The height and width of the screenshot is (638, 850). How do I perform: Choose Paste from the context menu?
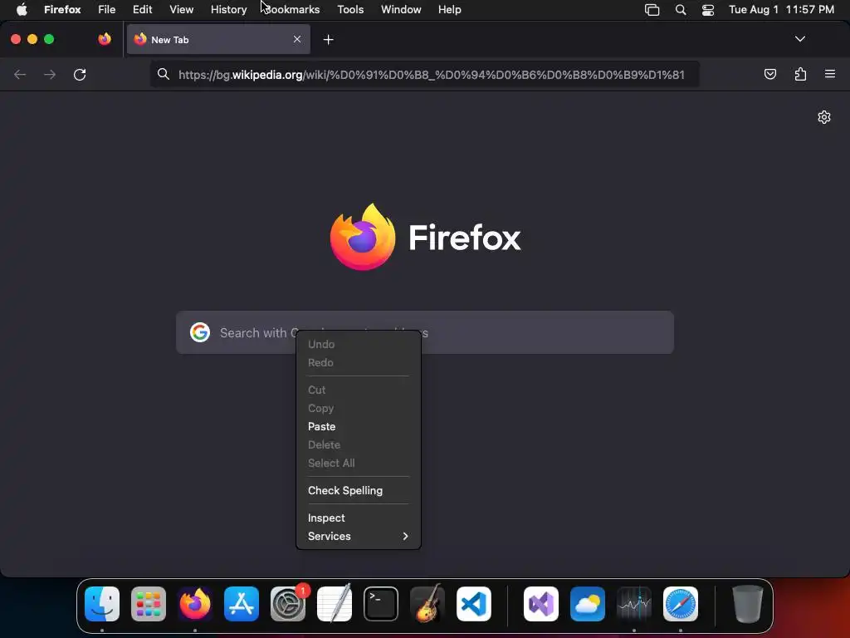click(321, 426)
